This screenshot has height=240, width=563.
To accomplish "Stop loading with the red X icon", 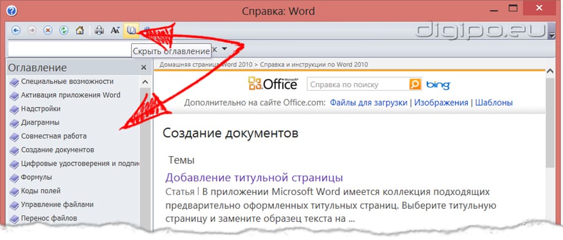I will tap(48, 31).
